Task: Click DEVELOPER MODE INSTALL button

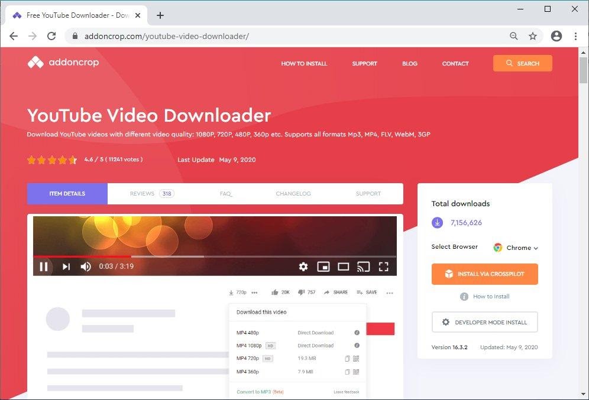Action: coord(484,322)
